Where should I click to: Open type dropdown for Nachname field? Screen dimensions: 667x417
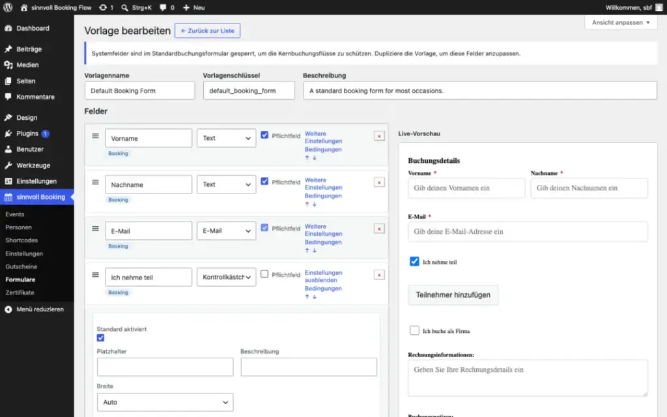pyautogui.click(x=226, y=184)
